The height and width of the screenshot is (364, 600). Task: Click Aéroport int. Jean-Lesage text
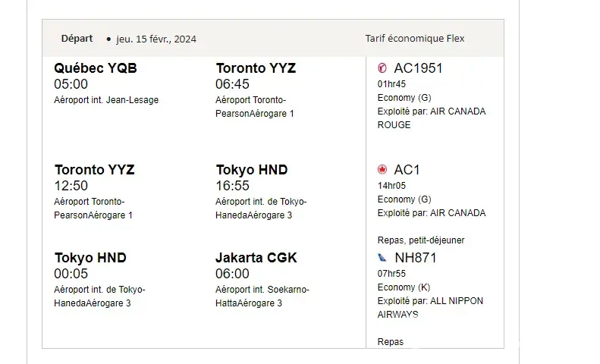[x=106, y=100]
